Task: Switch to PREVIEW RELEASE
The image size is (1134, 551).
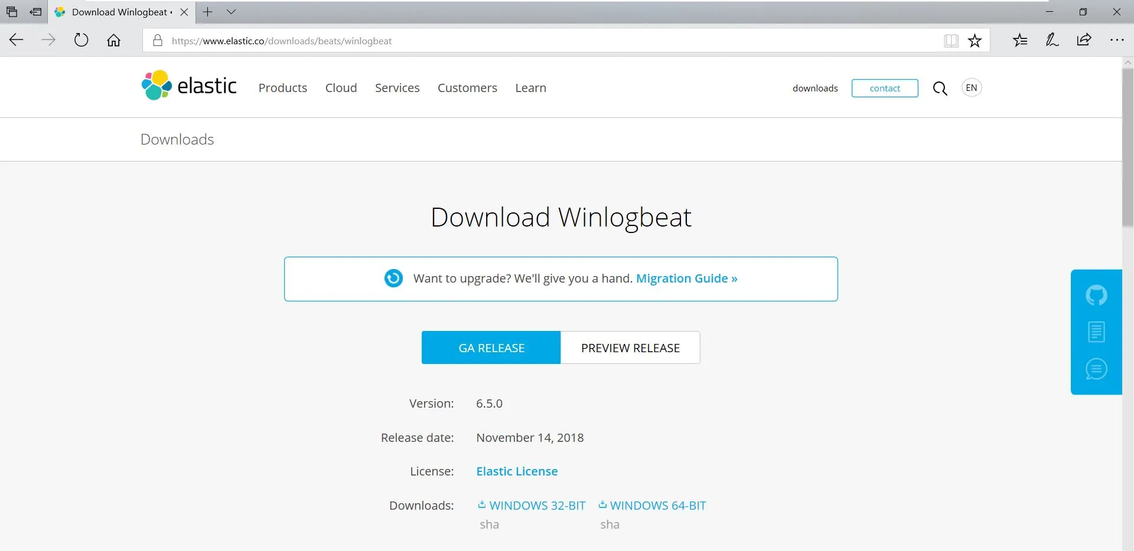Action: click(x=630, y=347)
